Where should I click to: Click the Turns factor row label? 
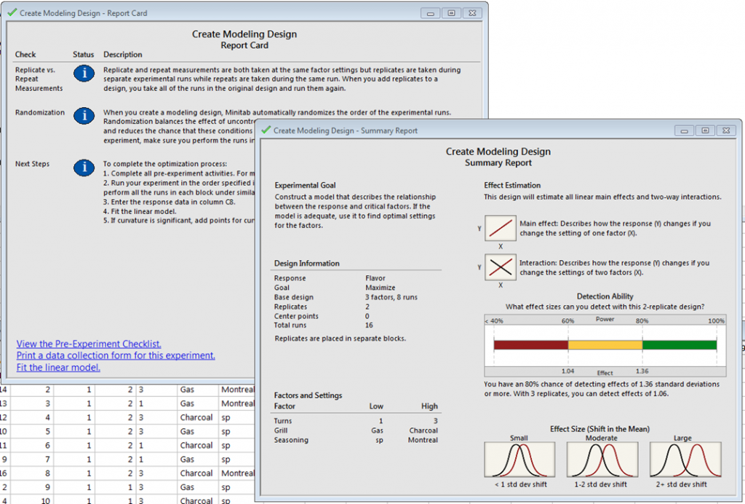(283, 421)
